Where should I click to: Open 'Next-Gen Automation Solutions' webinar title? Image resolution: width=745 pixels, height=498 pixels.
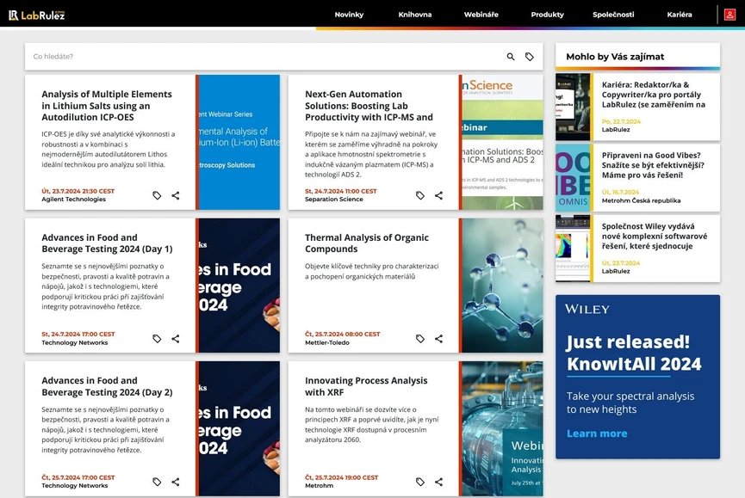[369, 106]
